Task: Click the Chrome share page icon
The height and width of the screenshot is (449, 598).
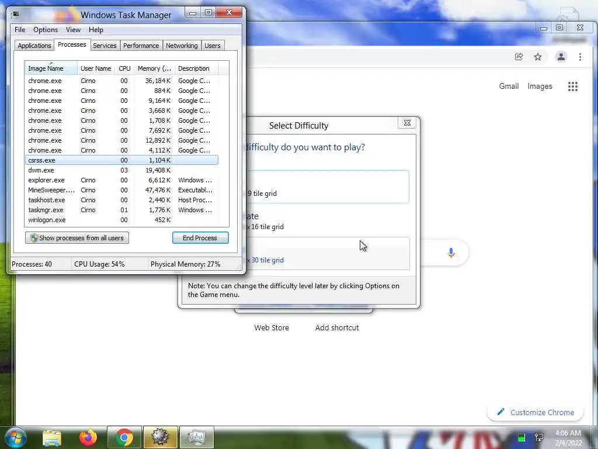Action: 519,57
